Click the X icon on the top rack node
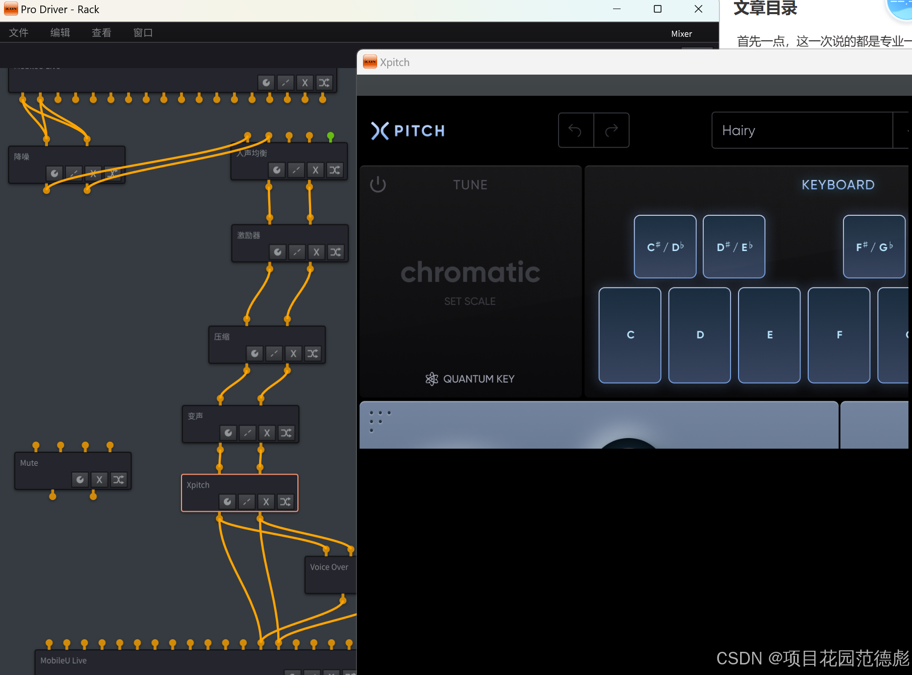Viewport: 912px width, 675px height. (305, 83)
